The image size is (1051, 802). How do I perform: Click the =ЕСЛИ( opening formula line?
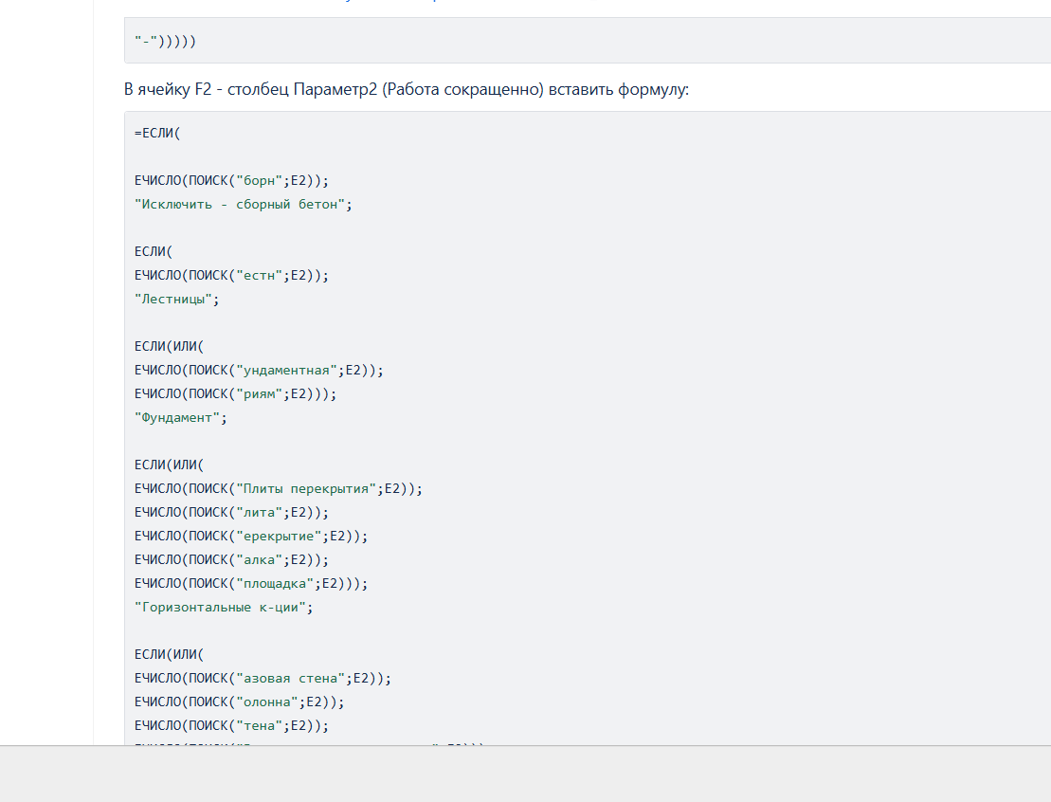(x=157, y=133)
